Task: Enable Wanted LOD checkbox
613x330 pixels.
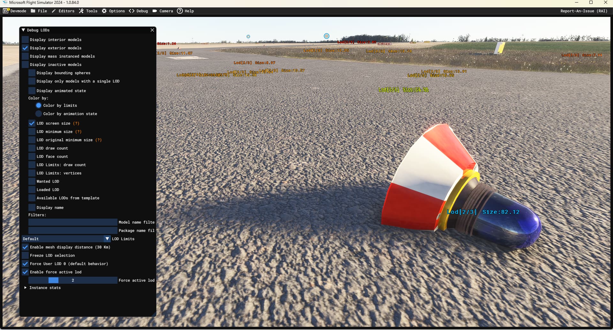Action: 32,181
